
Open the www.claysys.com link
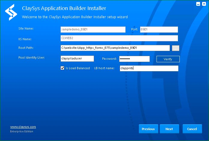23,127
